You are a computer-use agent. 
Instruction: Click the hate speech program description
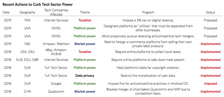click(x=148, y=60)
